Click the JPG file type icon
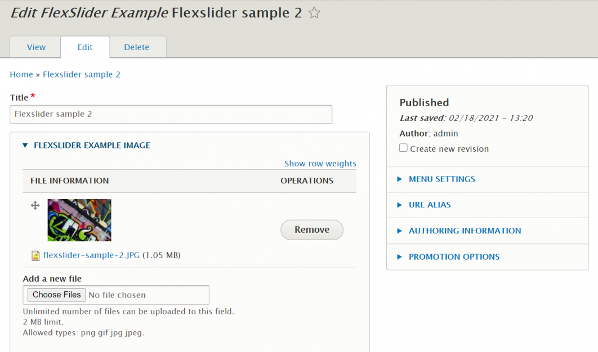 (x=35, y=256)
